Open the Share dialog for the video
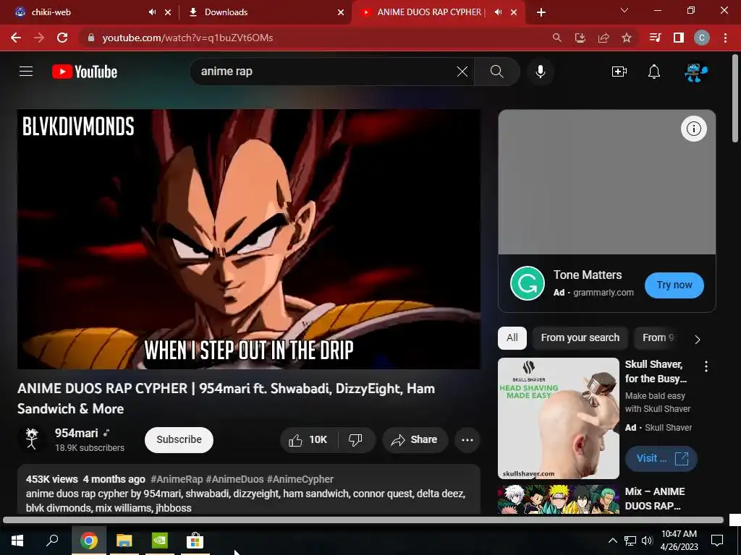 coord(415,440)
